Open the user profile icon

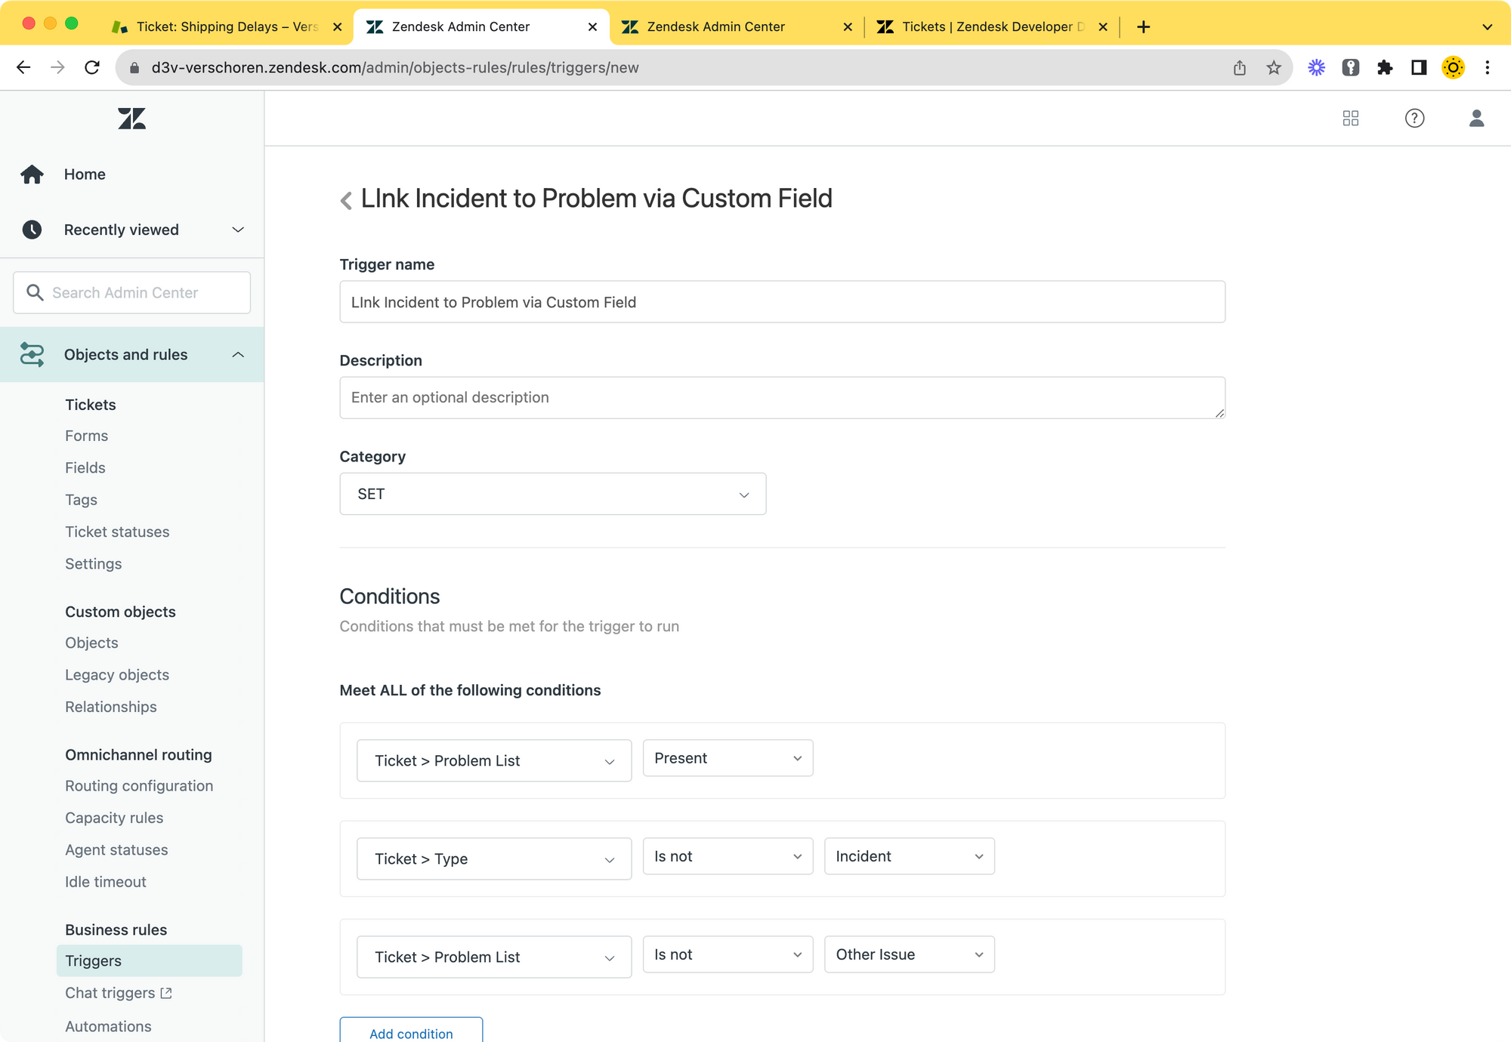[x=1476, y=119]
